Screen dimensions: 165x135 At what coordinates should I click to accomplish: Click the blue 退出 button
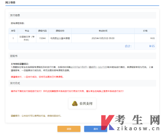tap(96, 129)
